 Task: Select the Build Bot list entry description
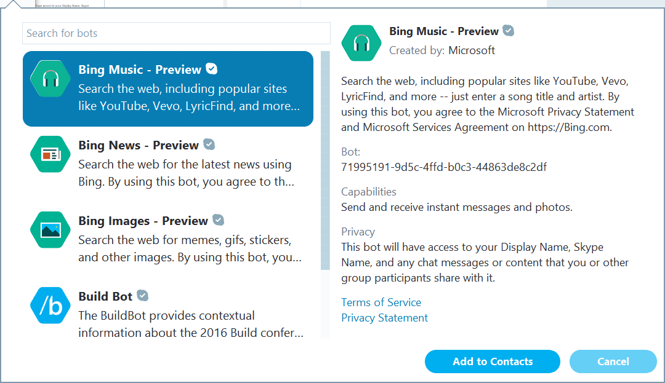click(x=191, y=324)
